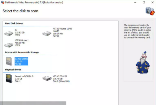Pick FAT32 Volume 1 (NO NAME) 100.00 Mb label

pyautogui.click(x=62, y=32)
